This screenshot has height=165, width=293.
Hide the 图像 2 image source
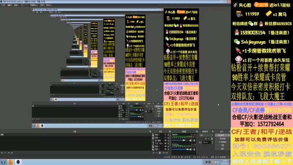click(x=165, y=149)
